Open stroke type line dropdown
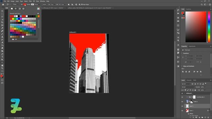This screenshot has height=119, width=212. coord(45,4)
